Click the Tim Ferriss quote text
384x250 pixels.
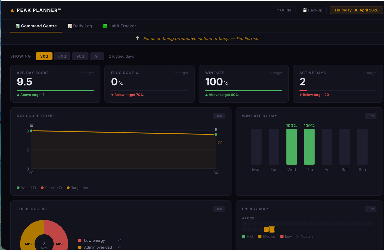[201, 39]
